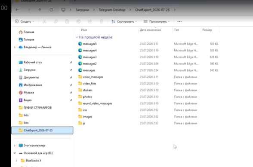Click the Delete trash icon
The image size is (253, 167).
pos(101,21)
